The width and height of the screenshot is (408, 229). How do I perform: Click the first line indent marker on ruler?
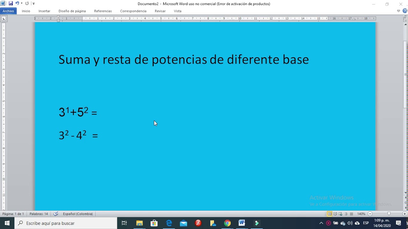point(59,17)
